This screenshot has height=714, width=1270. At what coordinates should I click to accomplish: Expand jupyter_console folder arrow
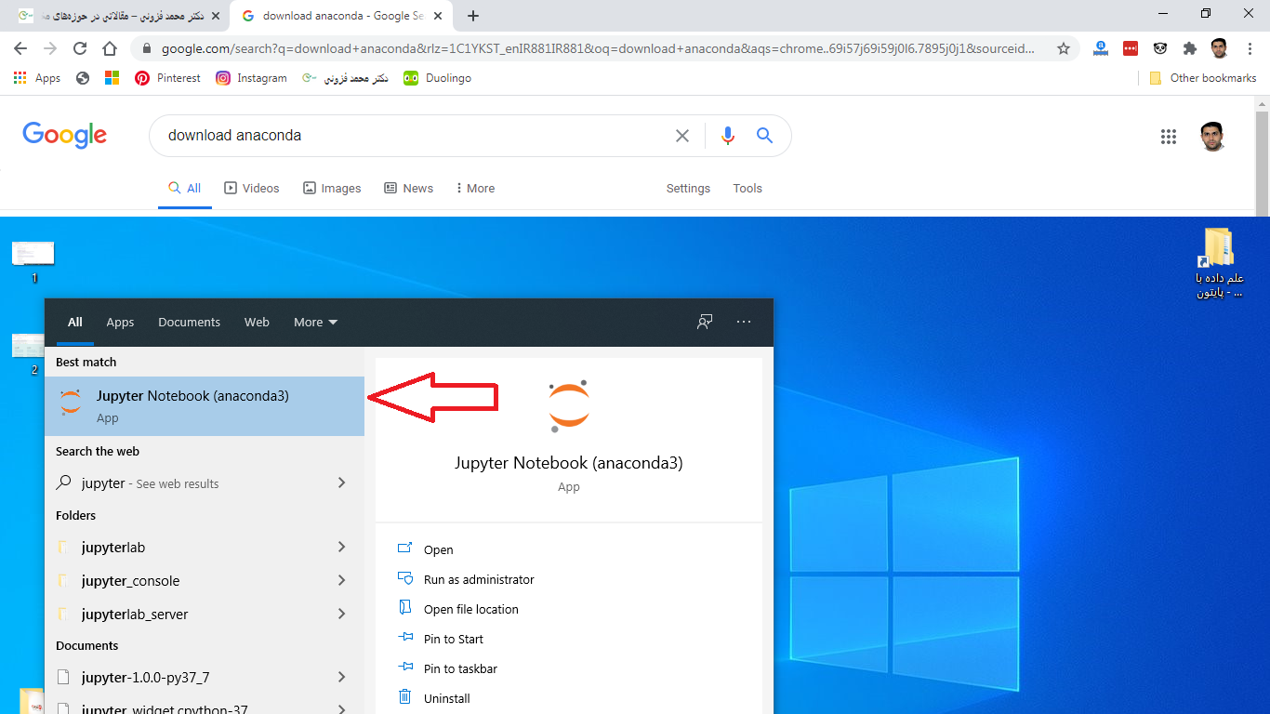point(342,580)
